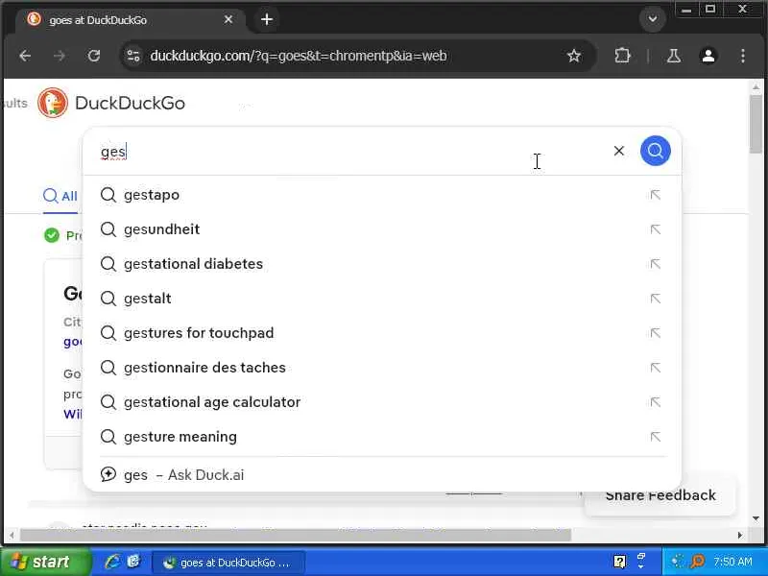The height and width of the screenshot is (576, 768).
Task: Select gestionnaire des taches suggestion
Action: pos(382,368)
